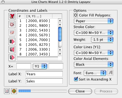Image resolution: width=122 pixels, height=98 pixels.
Task: Click the document with right arrow icon
Action: (x=12, y=57)
